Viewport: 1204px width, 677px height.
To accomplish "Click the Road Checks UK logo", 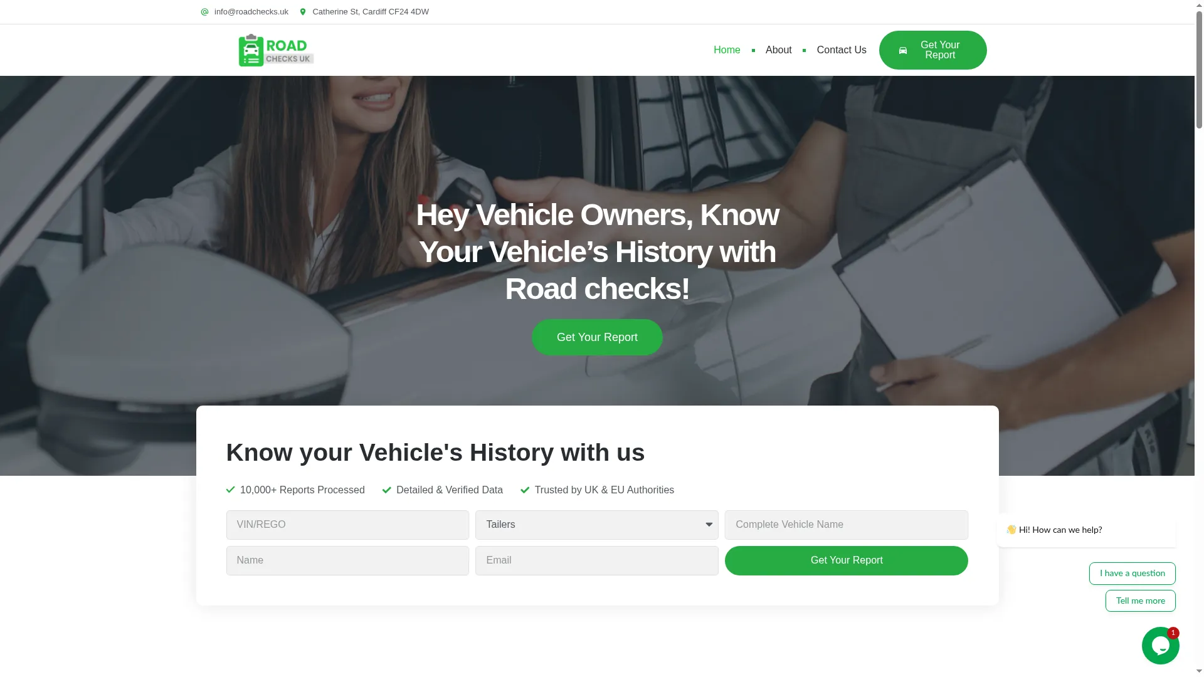I will (276, 50).
